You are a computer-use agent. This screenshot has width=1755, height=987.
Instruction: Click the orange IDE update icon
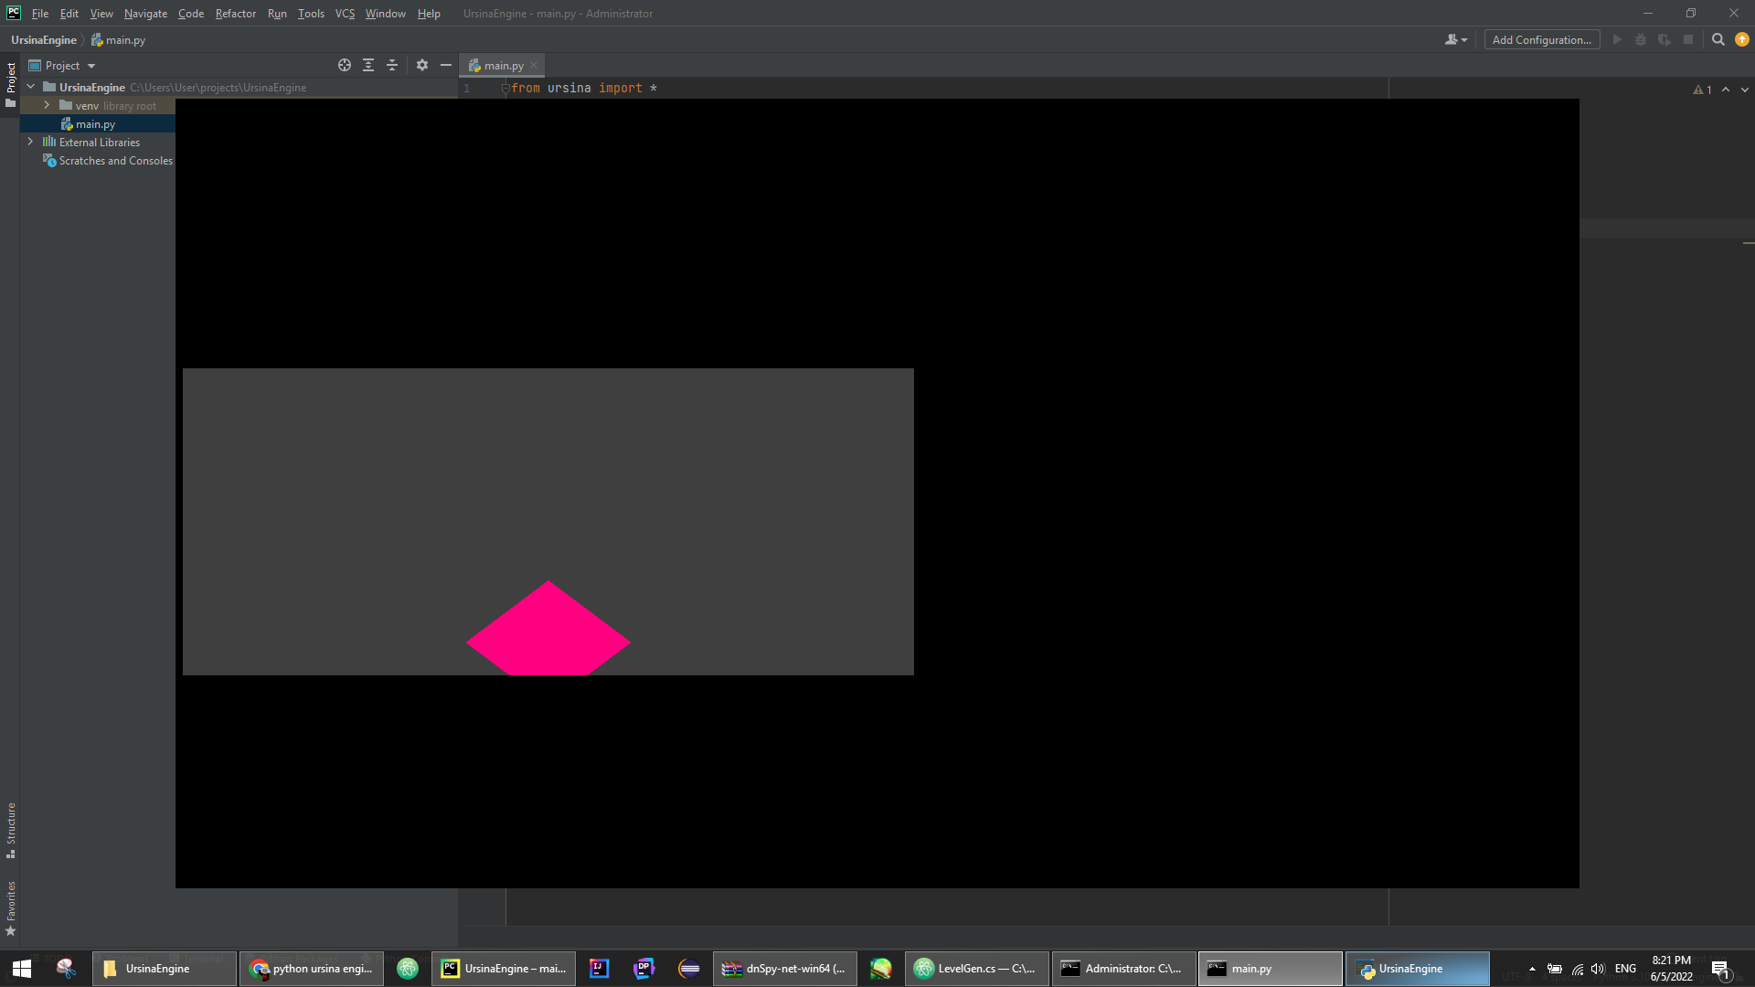(1742, 39)
